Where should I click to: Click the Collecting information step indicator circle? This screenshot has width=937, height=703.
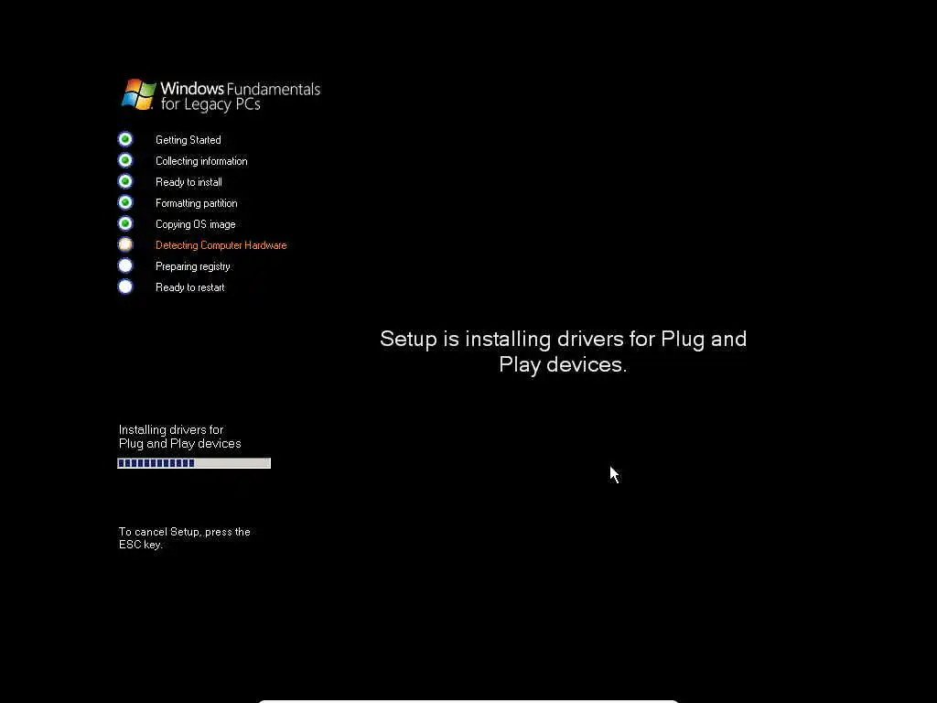tap(125, 160)
